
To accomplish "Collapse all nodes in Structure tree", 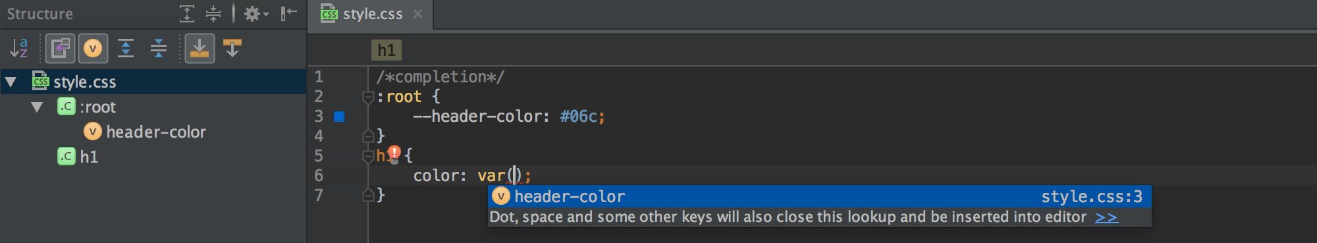I will (159, 48).
